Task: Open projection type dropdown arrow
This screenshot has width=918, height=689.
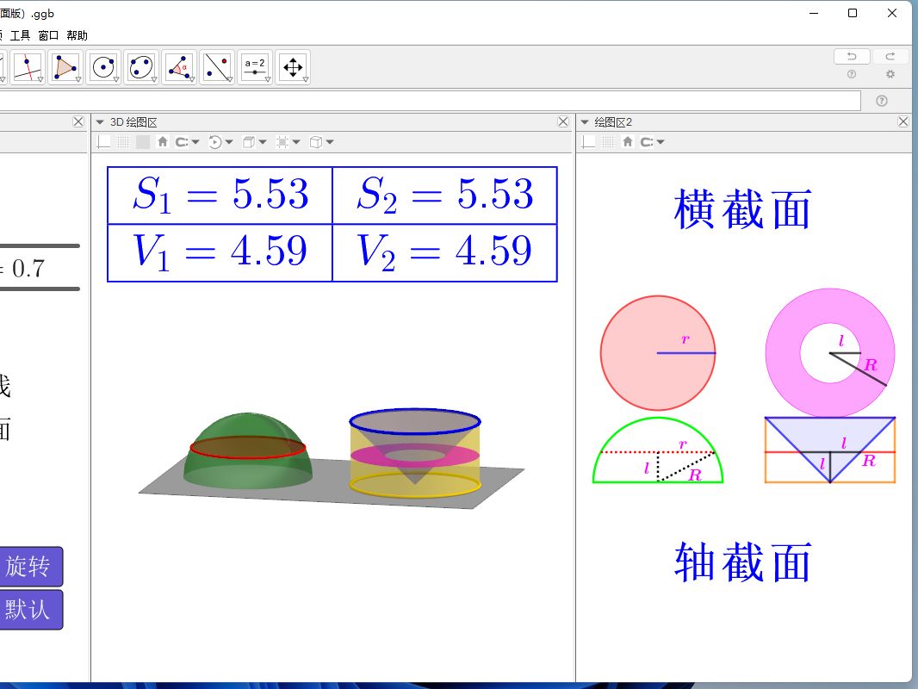Action: coord(330,142)
